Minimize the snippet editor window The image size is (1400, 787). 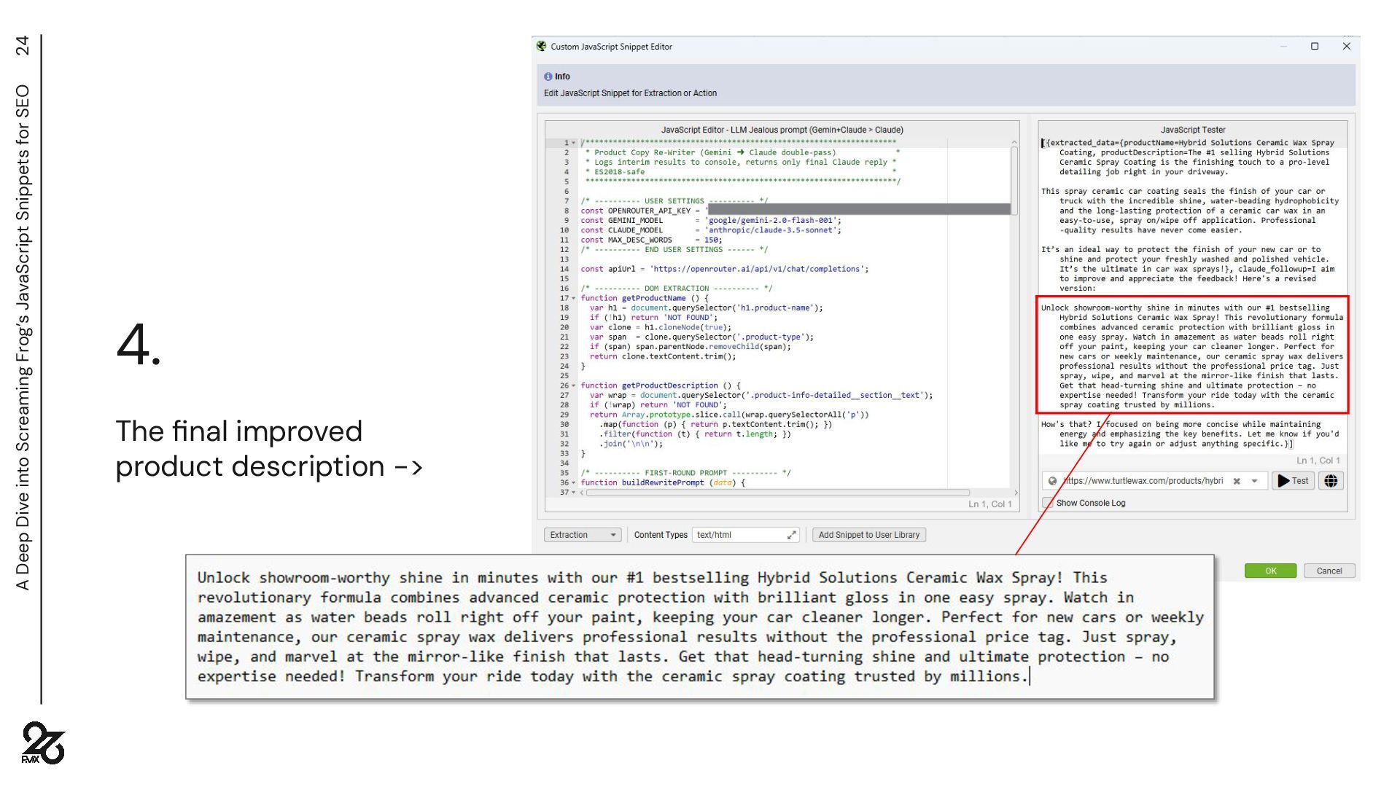(1283, 46)
